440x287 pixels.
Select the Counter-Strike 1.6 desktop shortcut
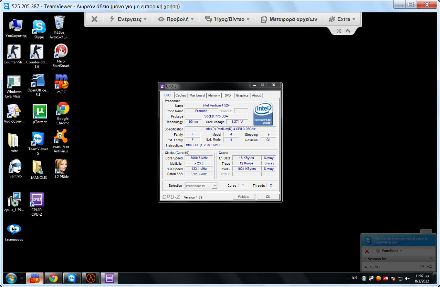pos(37,56)
